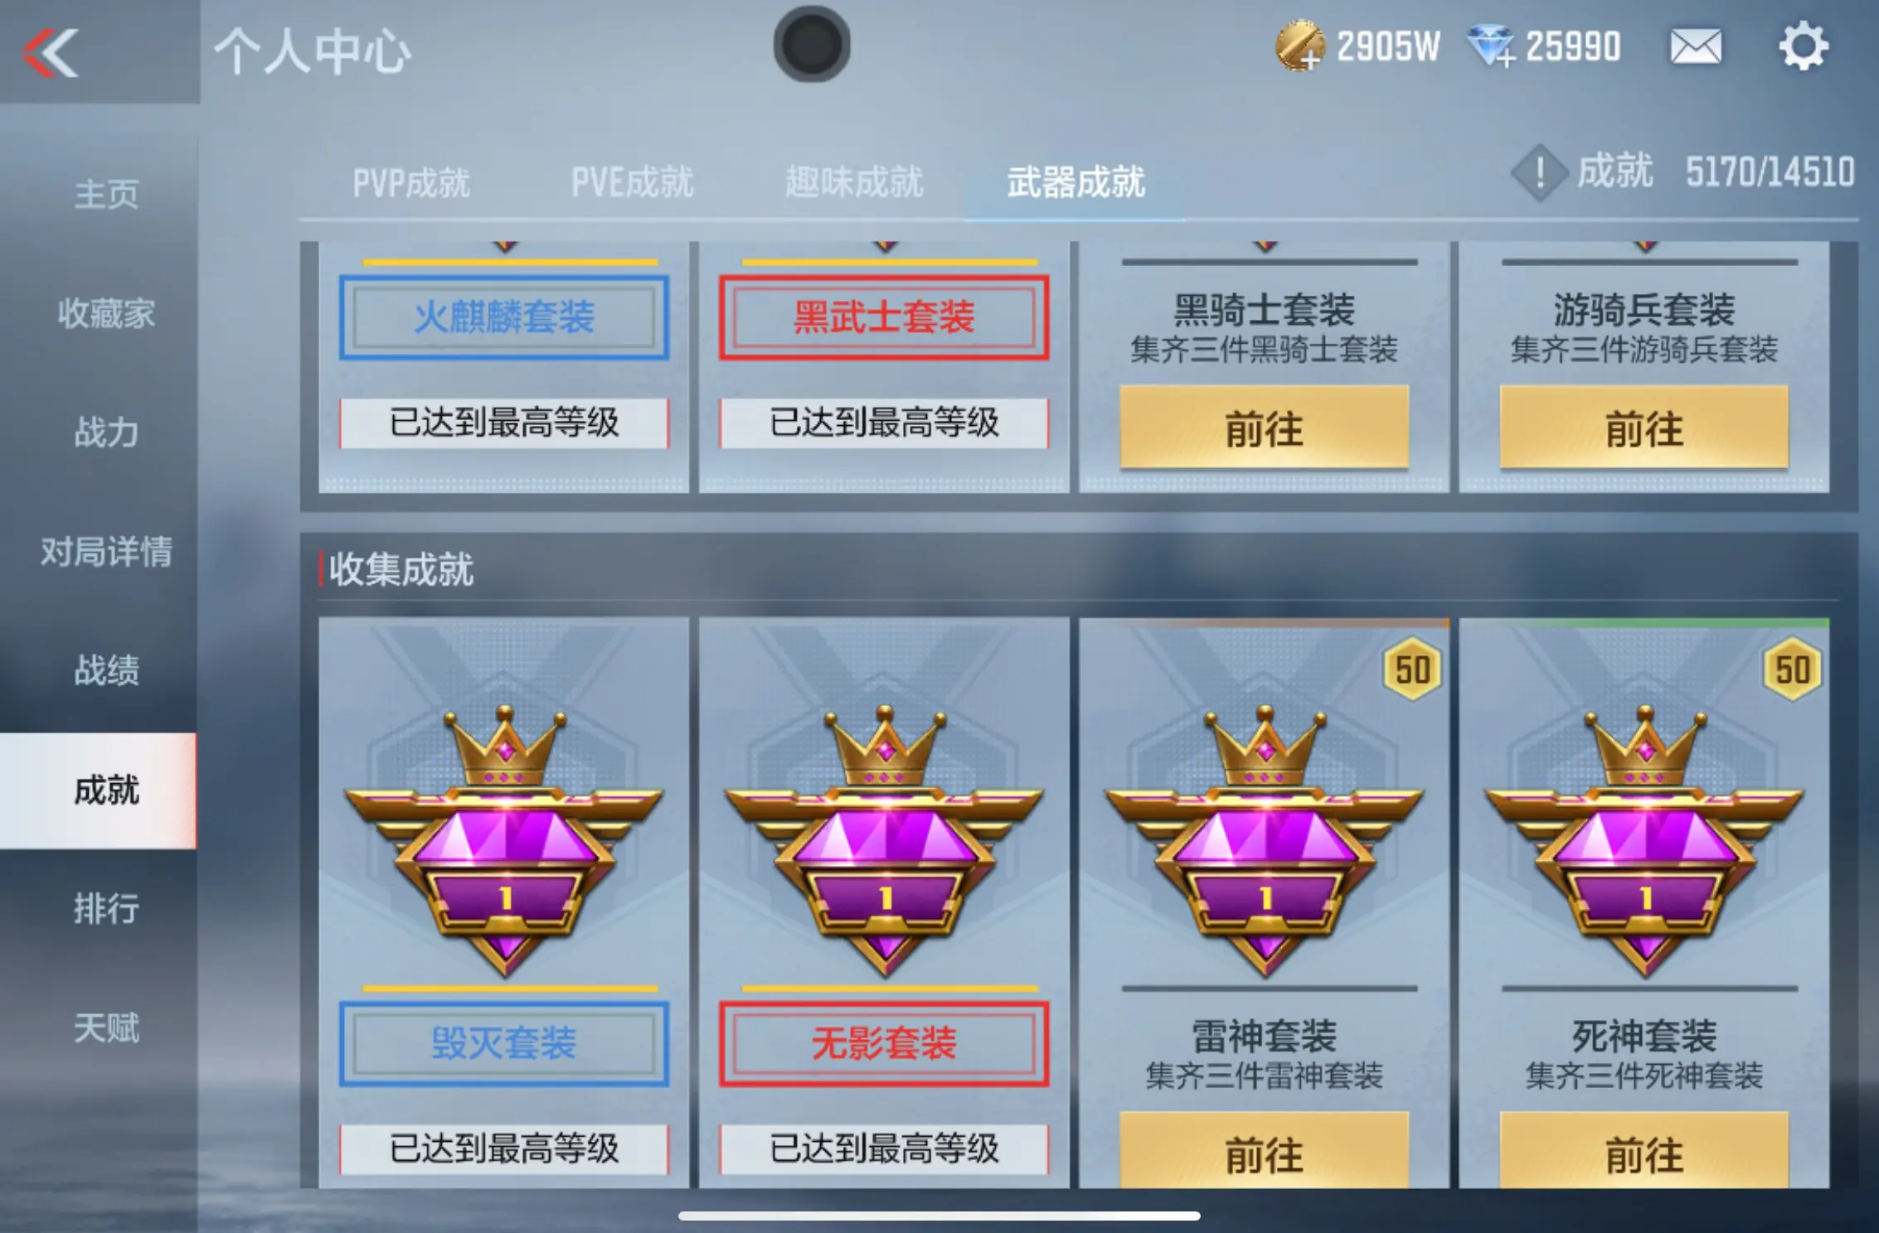Viewport: 1879px width, 1233px height.
Task: Open the 趣味成就 tab
Action: [854, 182]
